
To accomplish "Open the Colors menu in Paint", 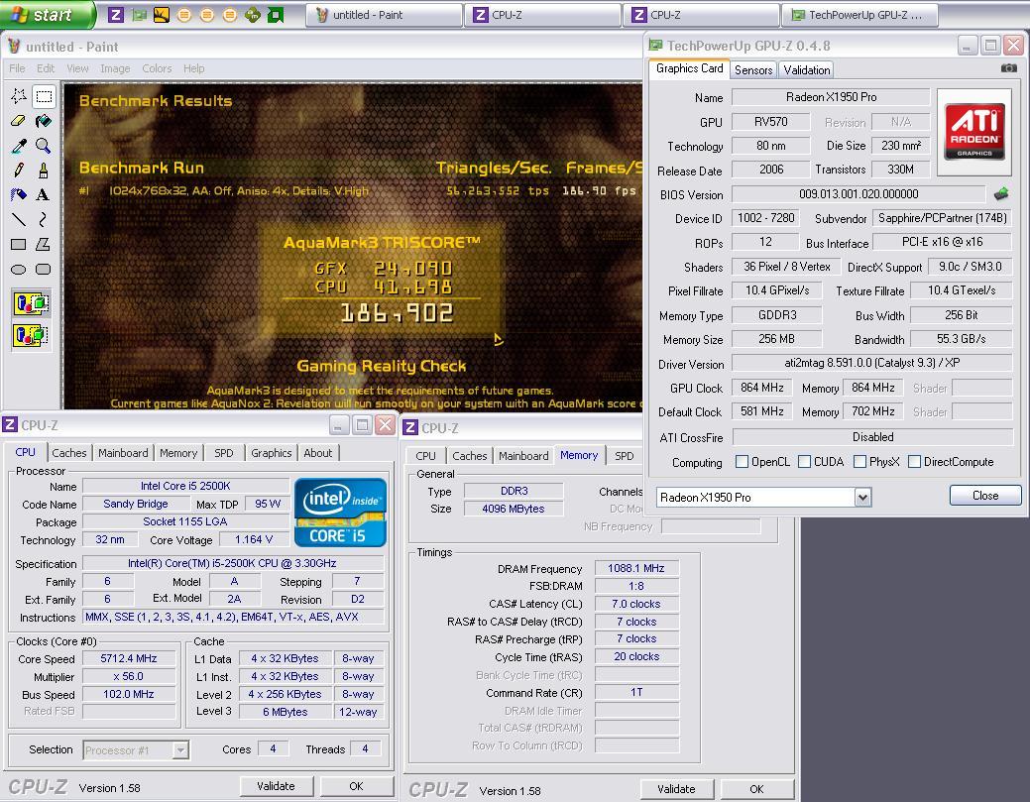I will [x=157, y=68].
